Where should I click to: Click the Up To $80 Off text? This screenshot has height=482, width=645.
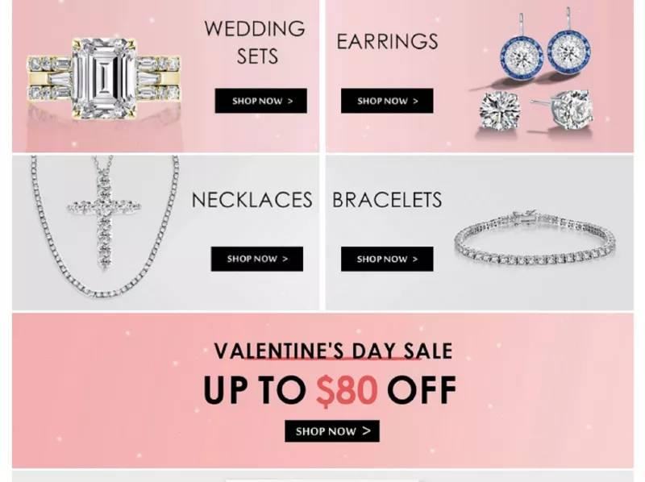tap(330, 389)
